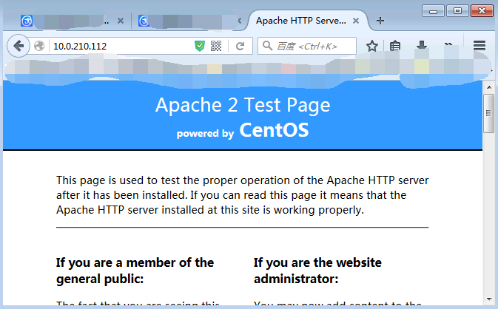
Task: Open a new tab with the plus button
Action: tap(380, 21)
